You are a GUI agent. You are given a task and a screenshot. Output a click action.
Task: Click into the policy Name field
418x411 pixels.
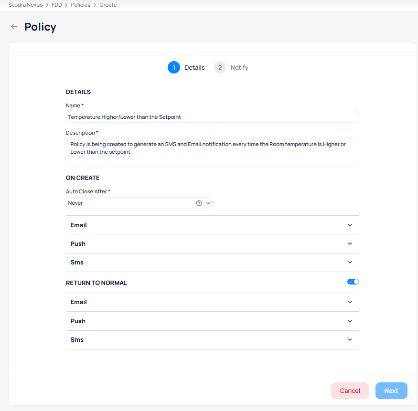coord(212,117)
